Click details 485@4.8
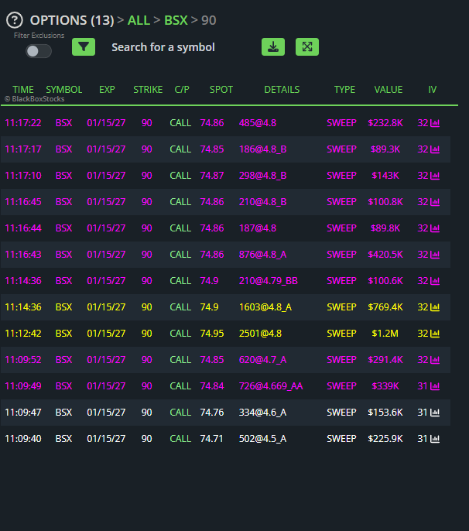469x531 pixels. (258, 123)
